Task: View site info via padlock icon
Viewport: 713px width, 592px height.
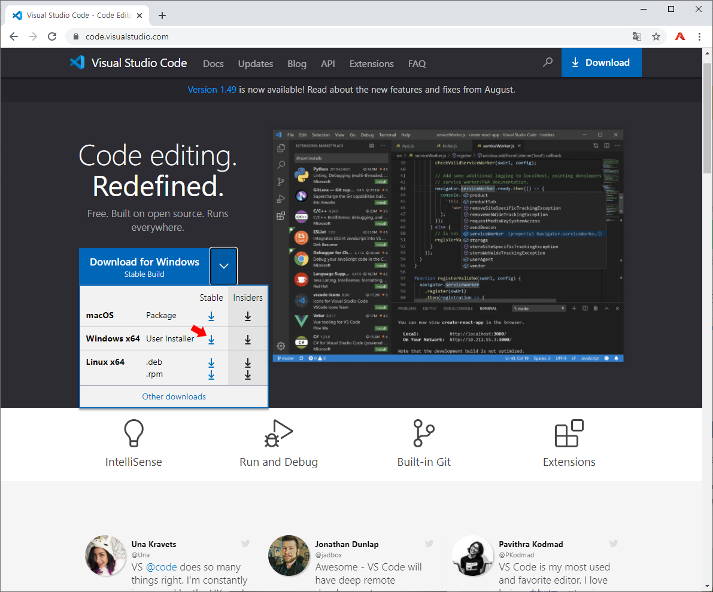Action: point(76,36)
